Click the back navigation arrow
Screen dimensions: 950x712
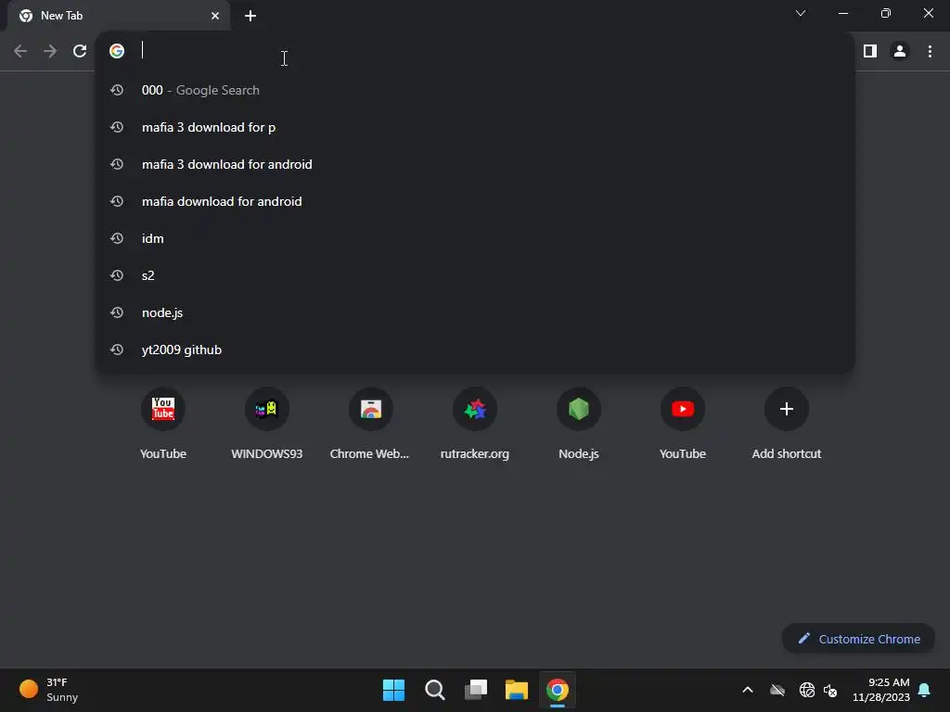pos(20,51)
